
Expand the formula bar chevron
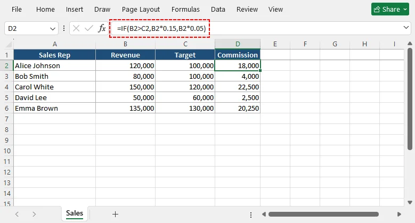pyautogui.click(x=406, y=28)
